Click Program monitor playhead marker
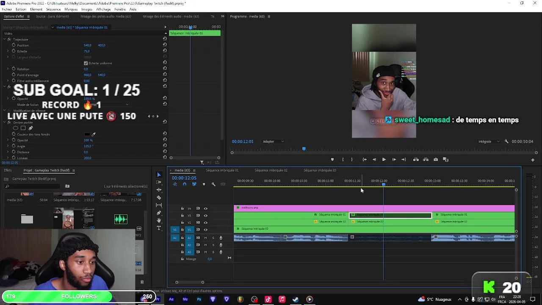542x305 pixels. [304, 149]
